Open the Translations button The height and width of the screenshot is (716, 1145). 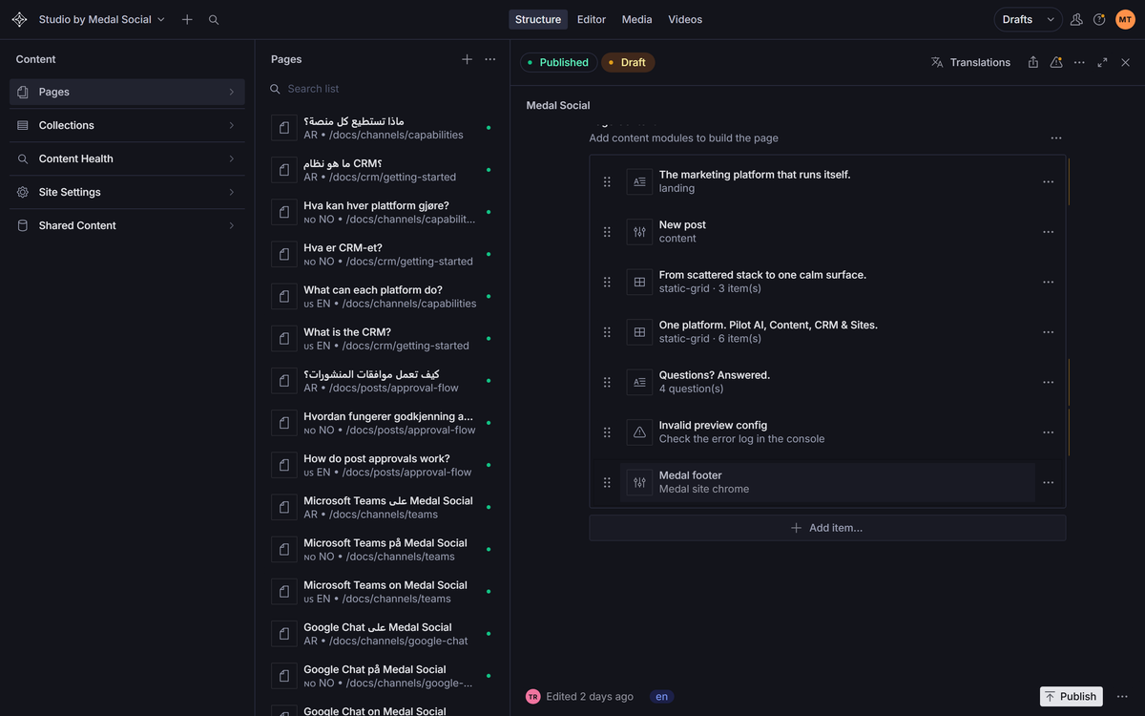click(970, 62)
